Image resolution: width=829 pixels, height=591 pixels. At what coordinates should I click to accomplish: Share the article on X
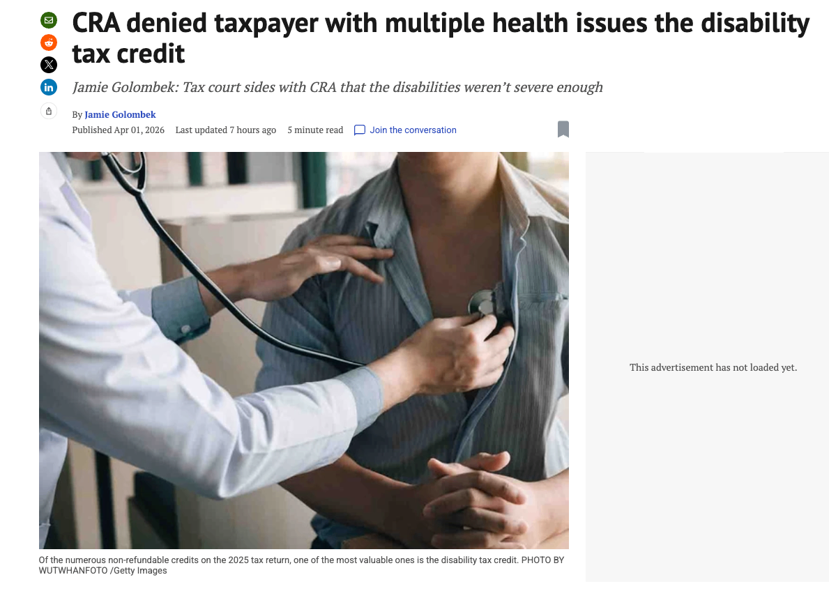click(x=49, y=65)
